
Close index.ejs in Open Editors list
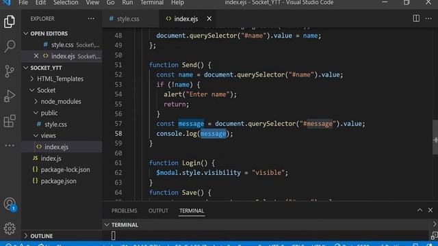pos(36,56)
